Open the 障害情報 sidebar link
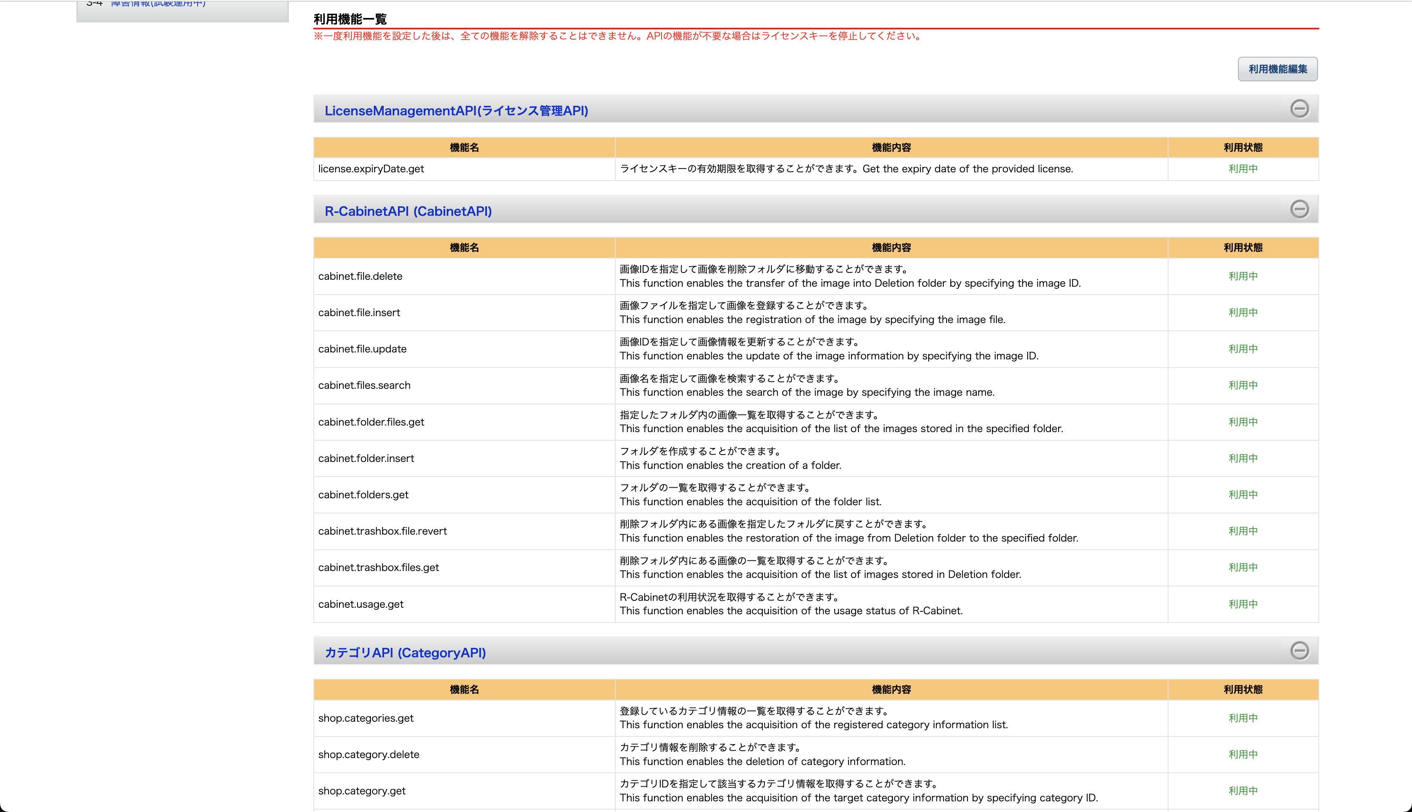1412x812 pixels. [159, 3]
